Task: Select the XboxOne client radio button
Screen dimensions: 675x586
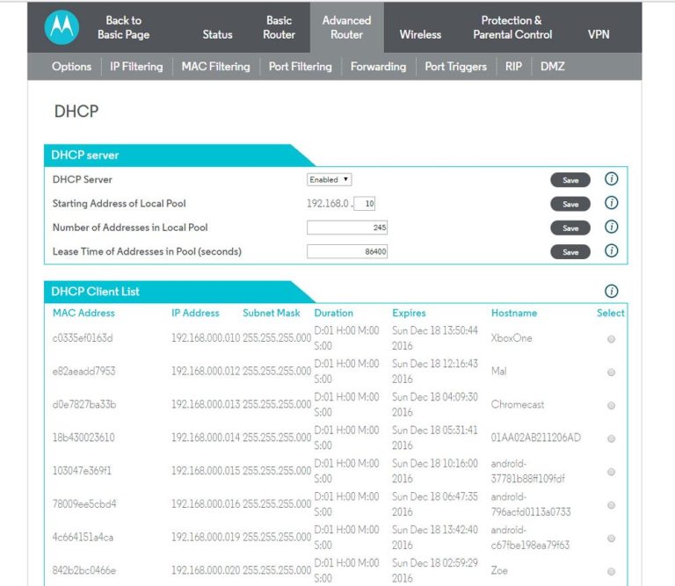Action: (x=611, y=338)
